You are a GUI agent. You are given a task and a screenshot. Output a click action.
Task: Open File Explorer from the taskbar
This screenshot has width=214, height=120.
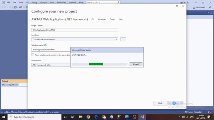coord(81,117)
